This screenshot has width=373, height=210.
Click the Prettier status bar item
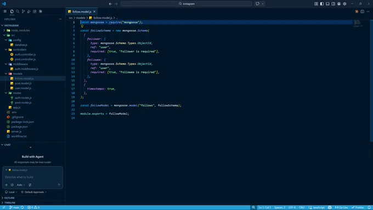(358, 207)
